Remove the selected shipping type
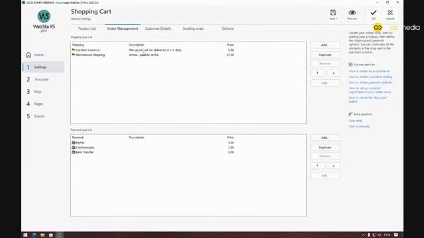This screenshot has width=424, height=238. coord(325,63)
